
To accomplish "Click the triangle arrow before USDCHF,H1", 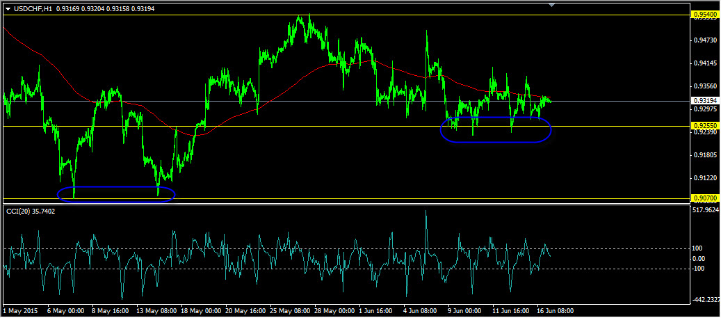I will (x=8, y=9).
